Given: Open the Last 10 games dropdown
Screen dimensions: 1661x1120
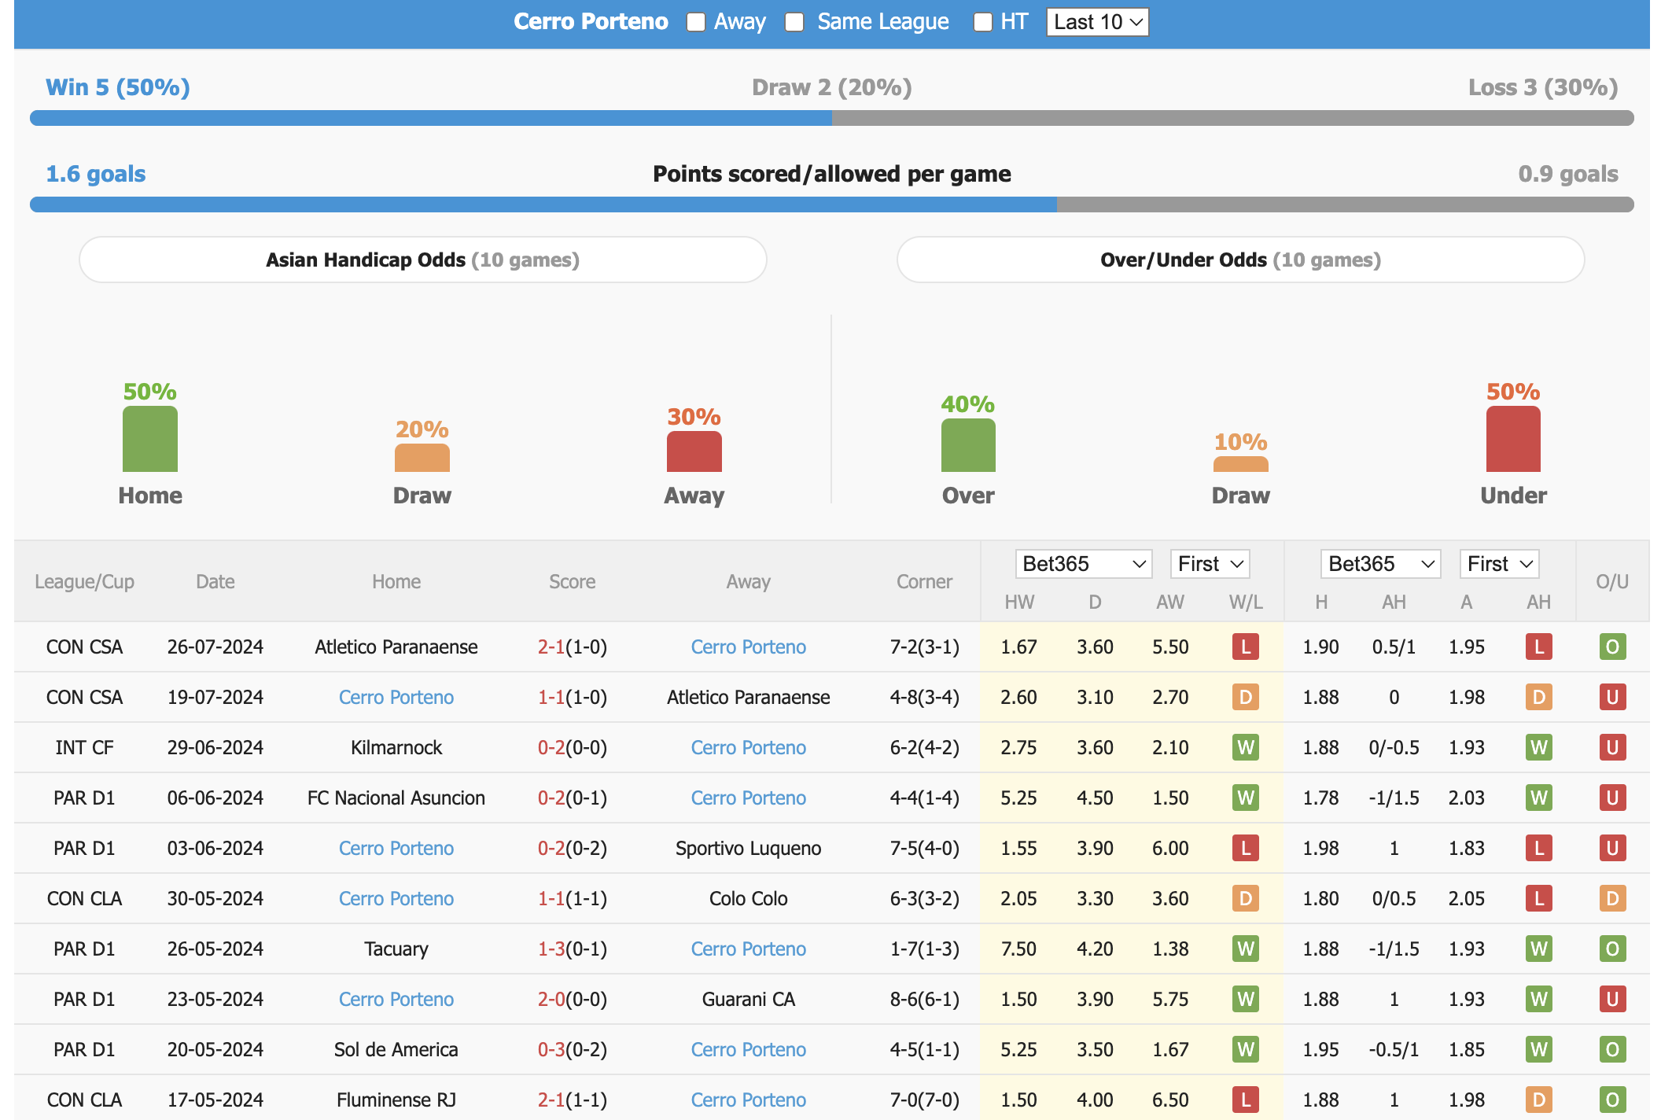Looking at the screenshot, I should coord(1097,22).
